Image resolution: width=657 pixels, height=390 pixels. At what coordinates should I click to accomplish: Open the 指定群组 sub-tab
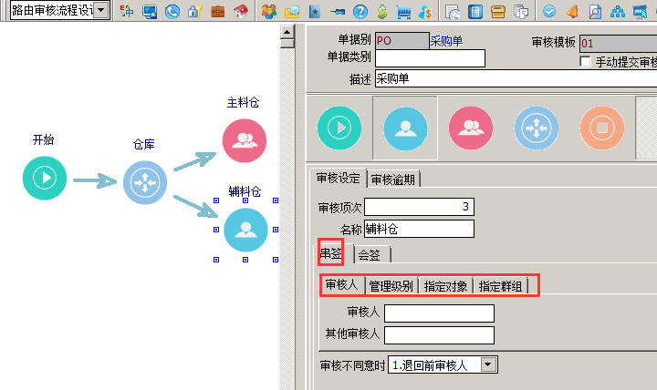pos(500,287)
